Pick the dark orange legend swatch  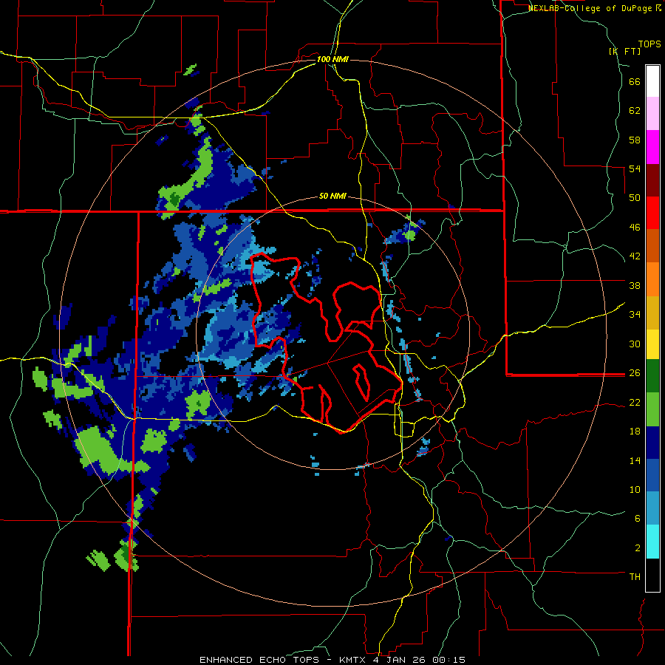coord(652,246)
